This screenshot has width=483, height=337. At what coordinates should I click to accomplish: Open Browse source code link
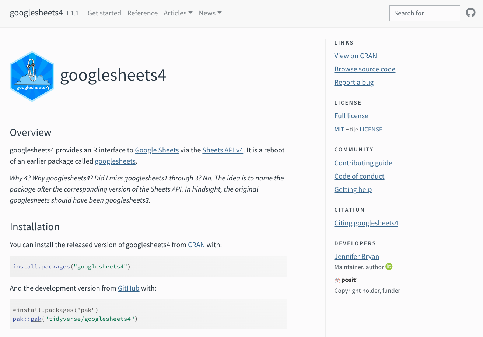click(x=365, y=69)
